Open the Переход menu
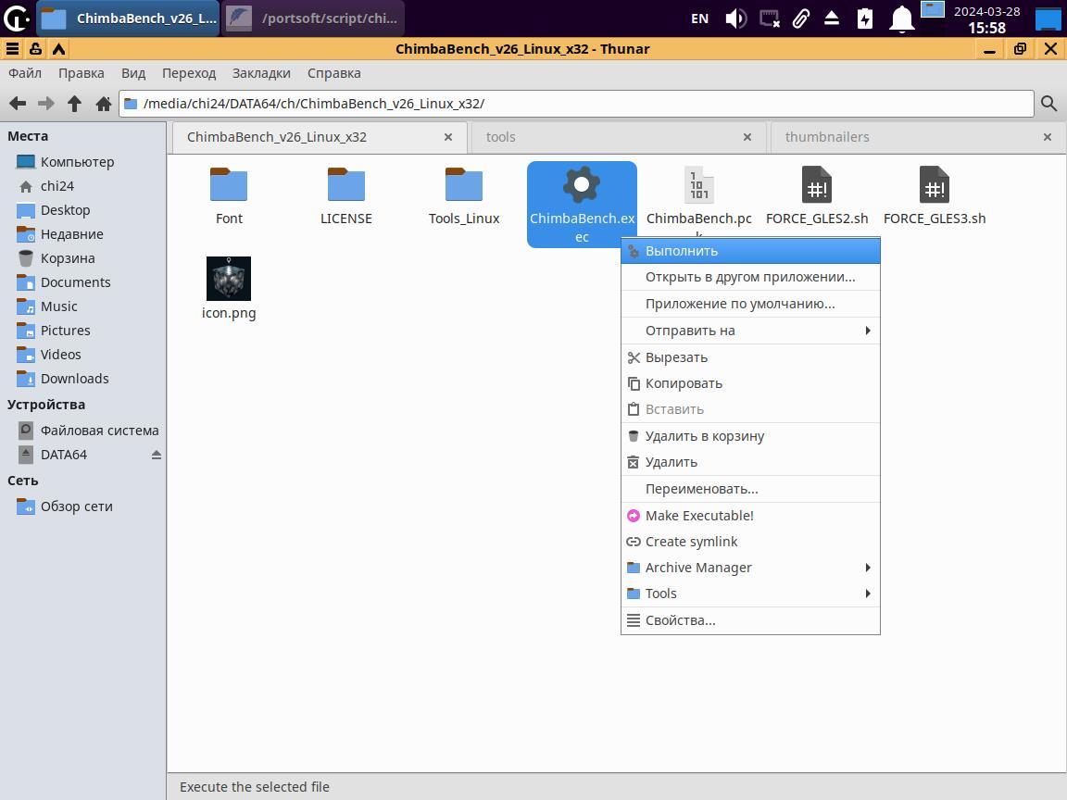Image resolution: width=1067 pixels, height=800 pixels. point(189,73)
